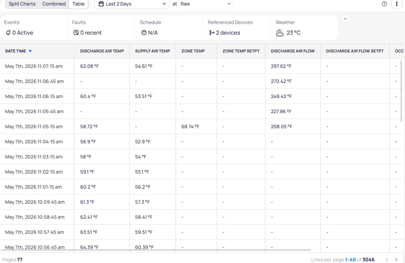Open Weather 23 °C card
This screenshot has height=263, width=405.
tap(304, 27)
